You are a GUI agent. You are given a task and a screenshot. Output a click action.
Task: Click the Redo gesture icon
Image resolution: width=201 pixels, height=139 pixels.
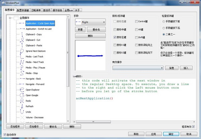22,100
